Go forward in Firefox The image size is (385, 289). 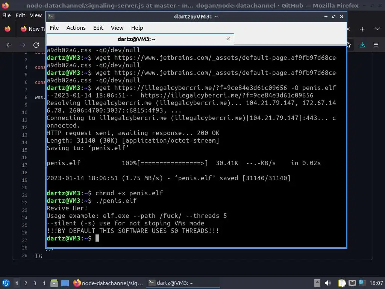[x=22, y=45]
